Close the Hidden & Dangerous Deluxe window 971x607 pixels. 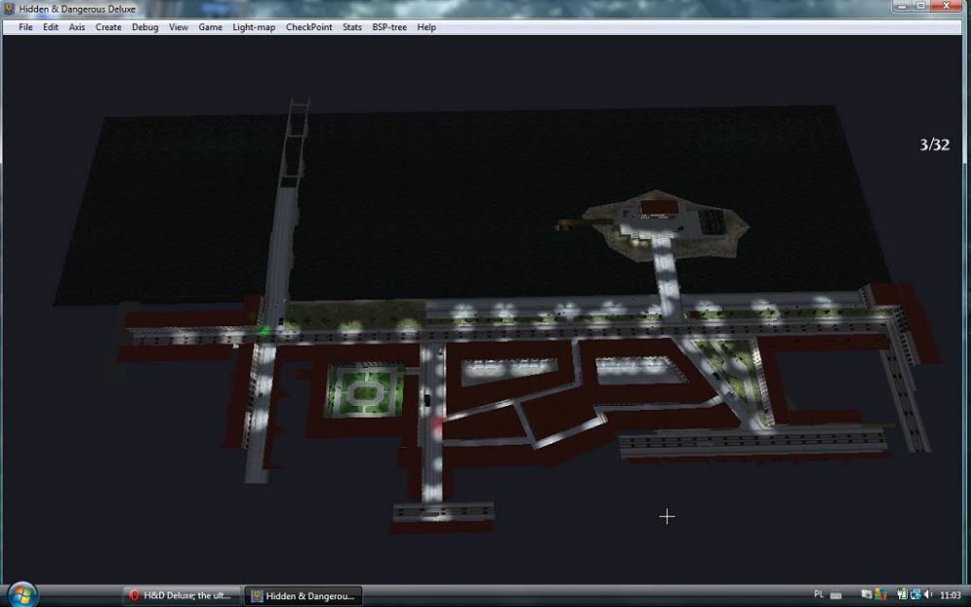coord(947,6)
